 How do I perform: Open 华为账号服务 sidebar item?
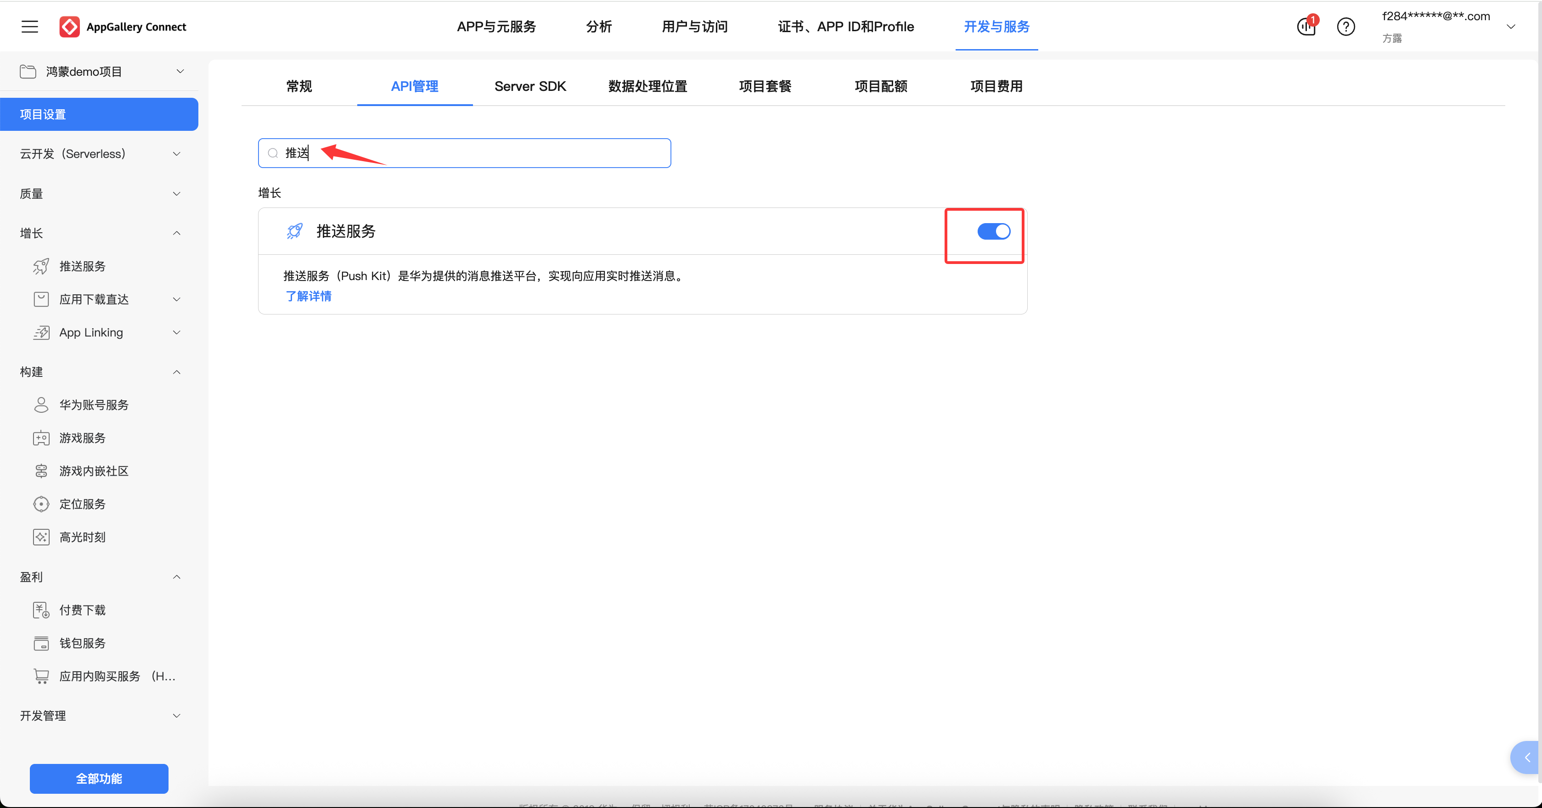point(93,405)
